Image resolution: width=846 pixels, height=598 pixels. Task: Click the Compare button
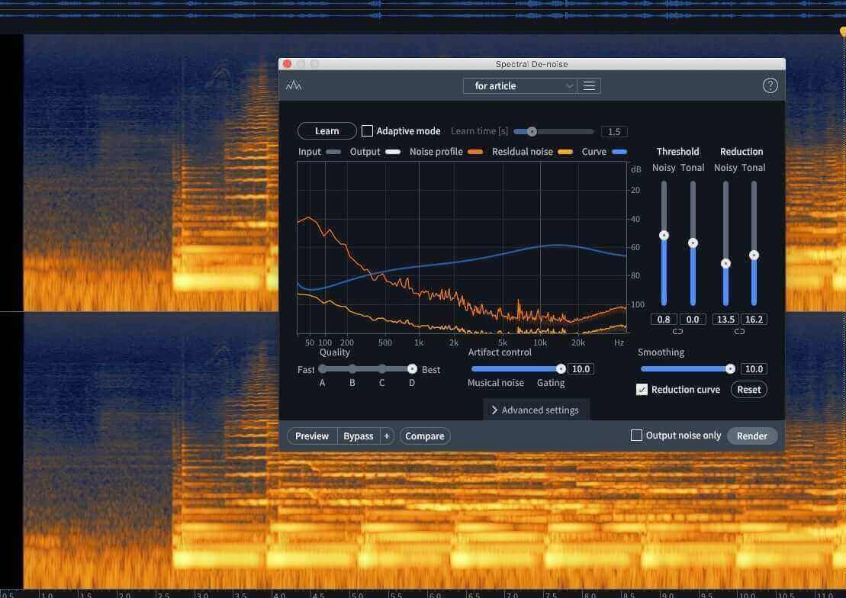pos(425,436)
